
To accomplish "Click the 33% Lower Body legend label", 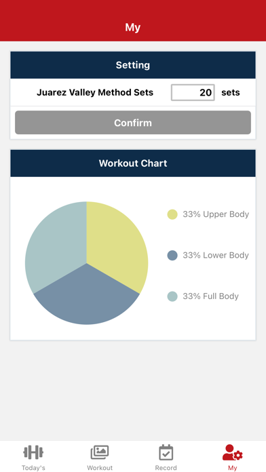I will [x=216, y=255].
